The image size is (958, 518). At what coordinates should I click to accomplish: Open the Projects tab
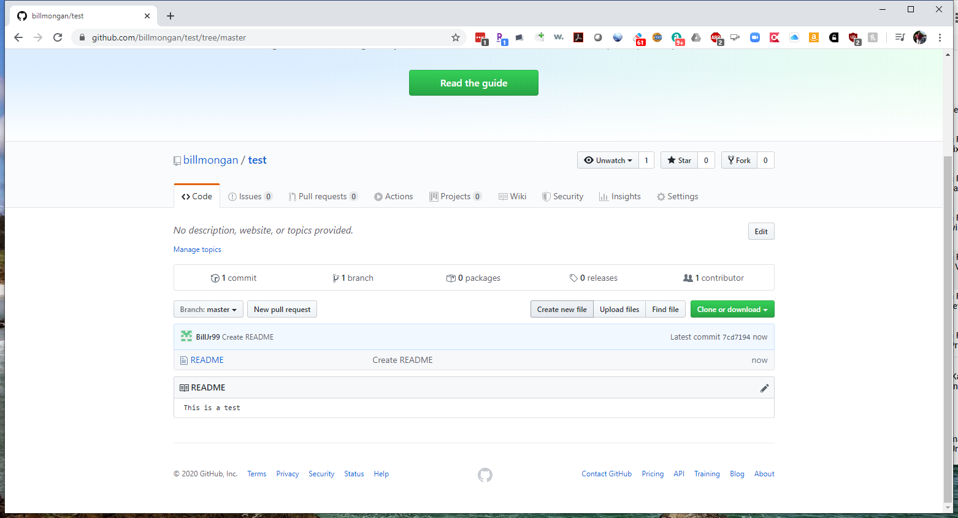click(x=456, y=196)
